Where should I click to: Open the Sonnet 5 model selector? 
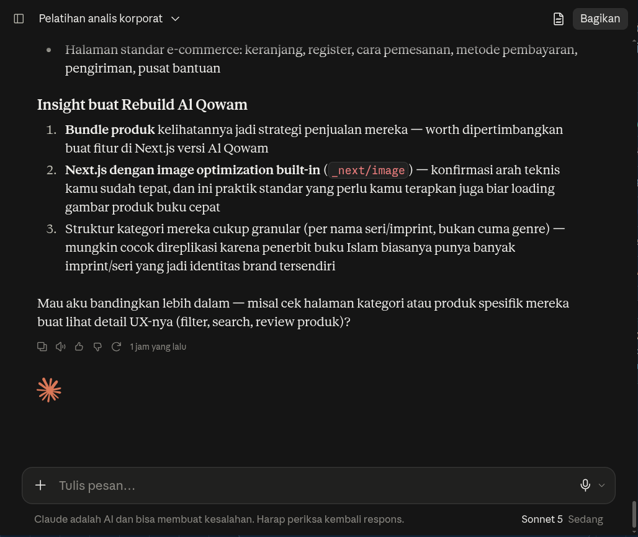[542, 519]
